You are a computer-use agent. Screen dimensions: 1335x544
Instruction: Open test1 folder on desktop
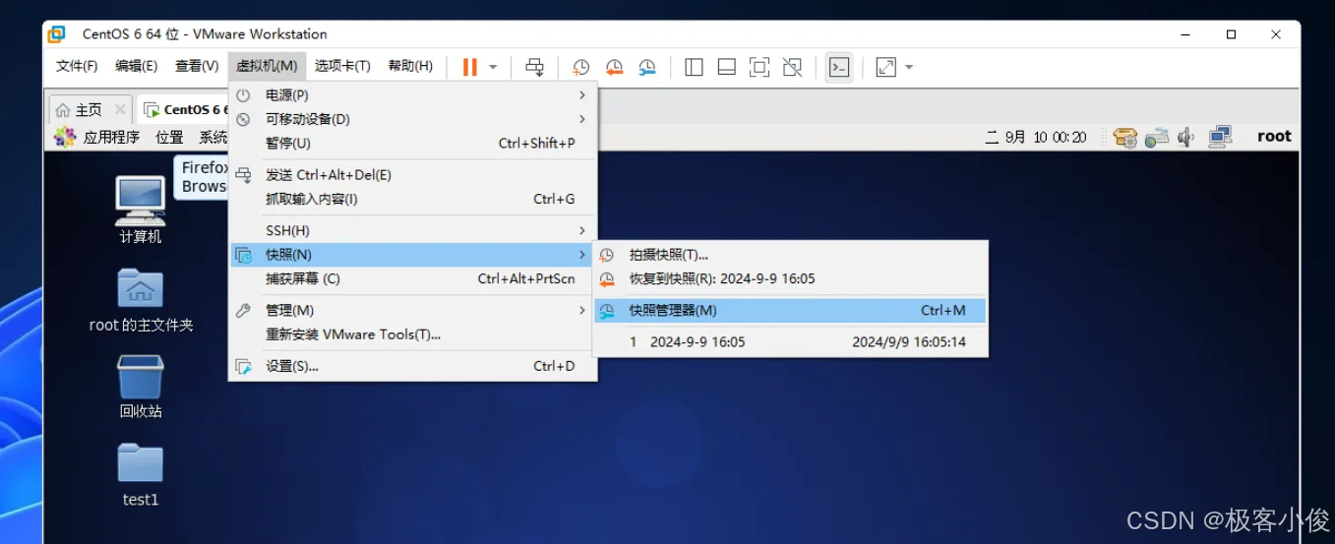pos(141,474)
